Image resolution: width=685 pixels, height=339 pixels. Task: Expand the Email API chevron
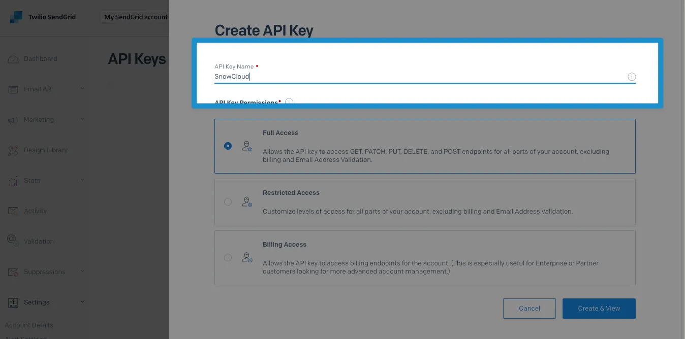point(82,89)
